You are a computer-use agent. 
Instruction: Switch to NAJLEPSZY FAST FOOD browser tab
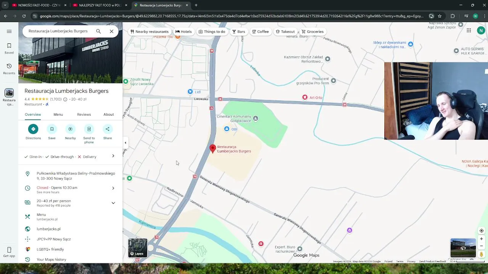point(100,5)
